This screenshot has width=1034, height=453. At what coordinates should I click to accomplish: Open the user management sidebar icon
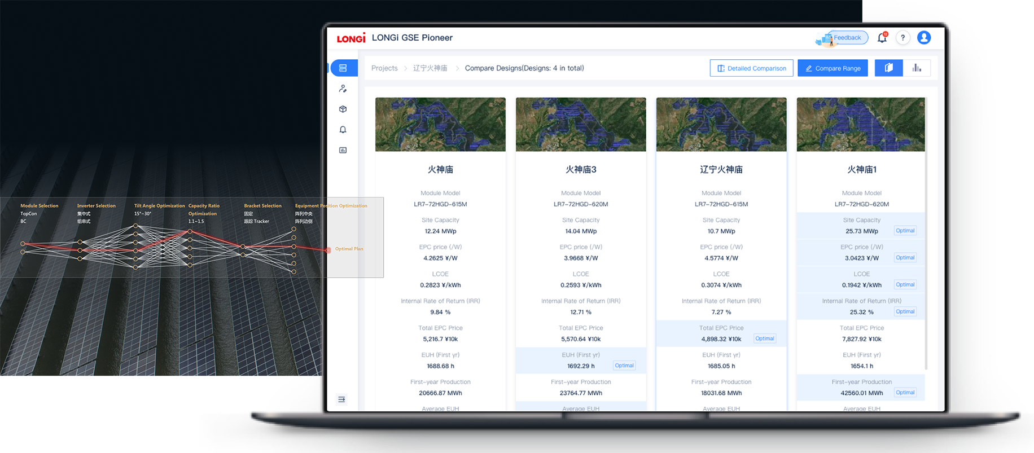[343, 89]
